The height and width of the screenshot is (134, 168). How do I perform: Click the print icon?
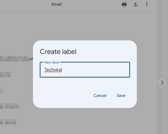pyautogui.click(x=124, y=4)
